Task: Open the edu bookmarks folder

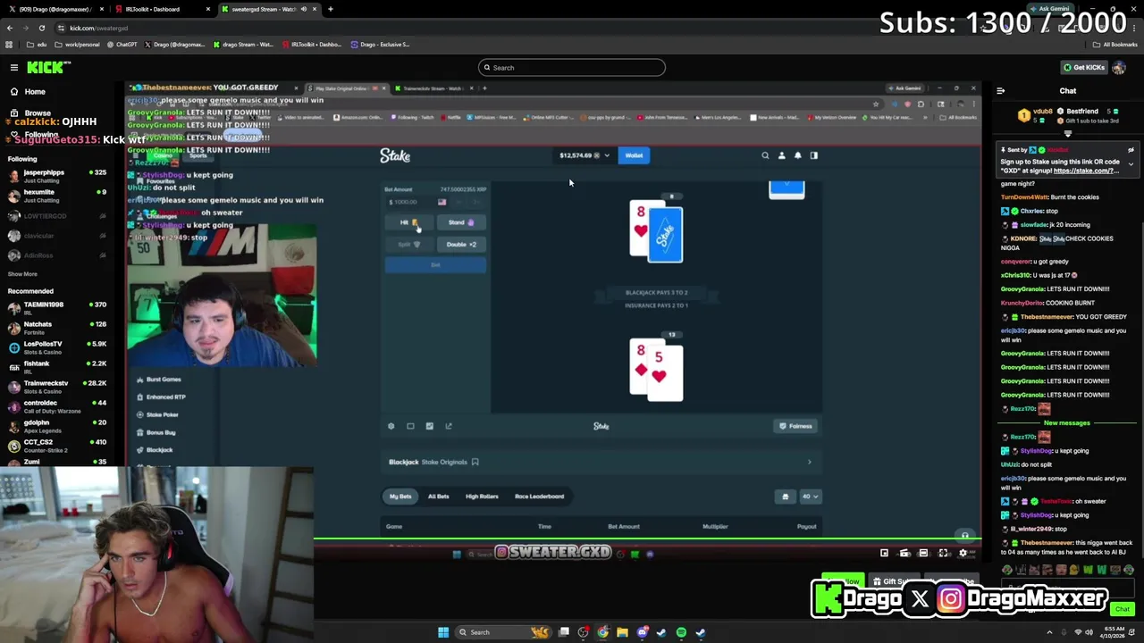Action: (38, 44)
